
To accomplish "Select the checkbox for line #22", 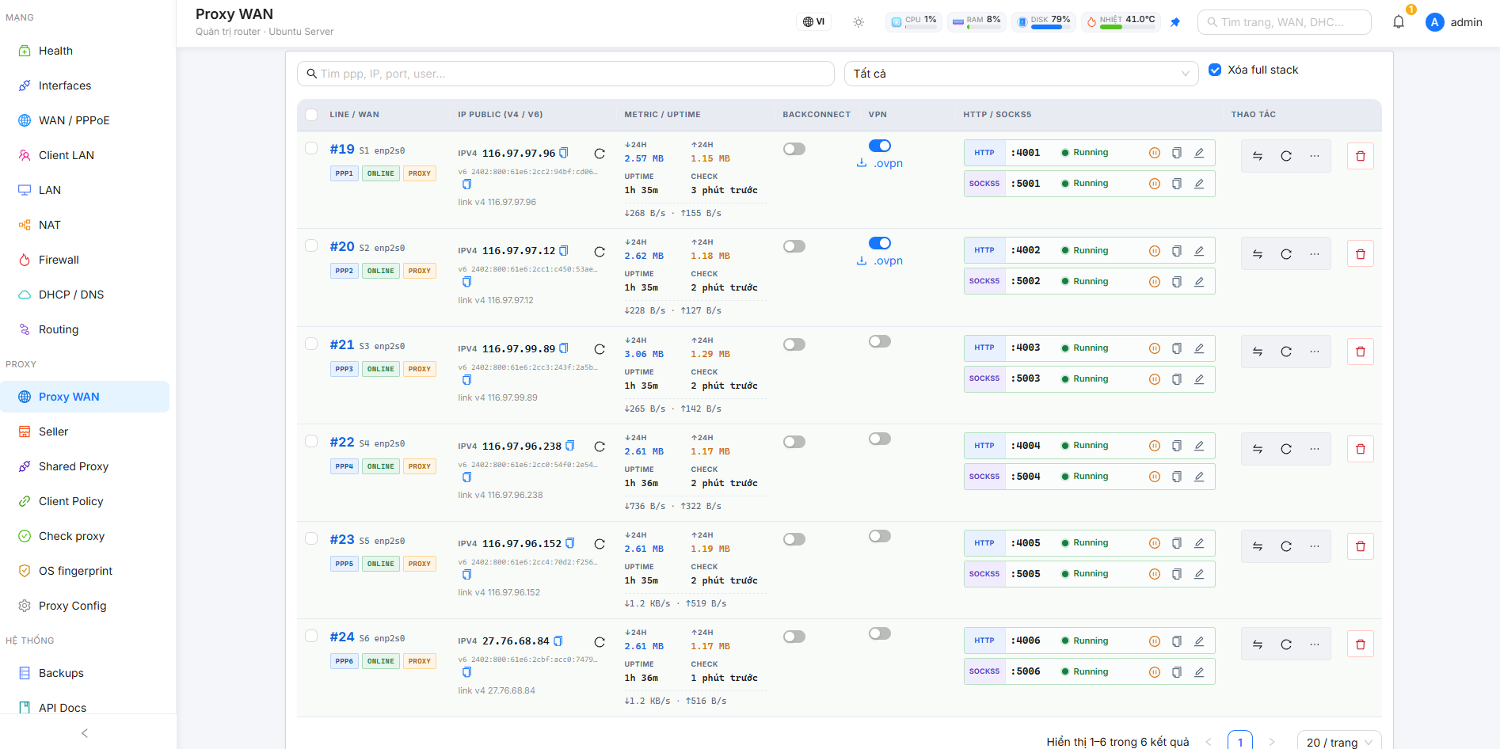I will click(311, 441).
